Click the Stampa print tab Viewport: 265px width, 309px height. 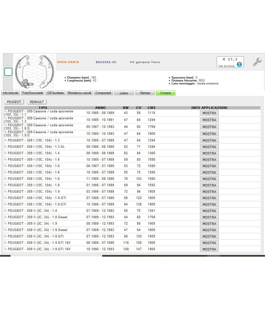coord(145,93)
